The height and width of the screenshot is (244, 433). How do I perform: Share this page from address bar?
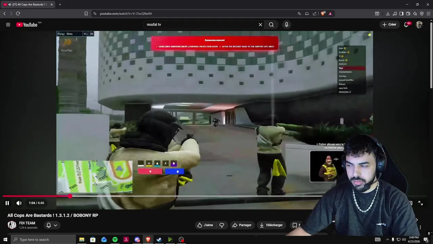click(315, 14)
